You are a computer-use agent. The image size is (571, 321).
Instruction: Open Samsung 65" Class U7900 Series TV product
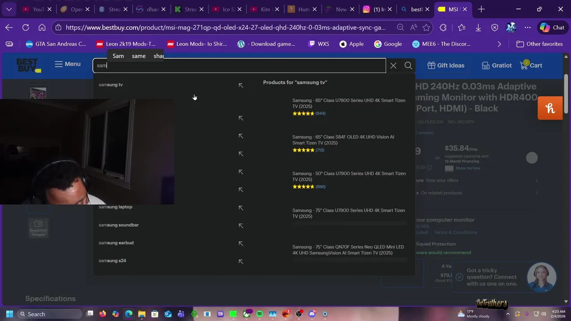(349, 103)
